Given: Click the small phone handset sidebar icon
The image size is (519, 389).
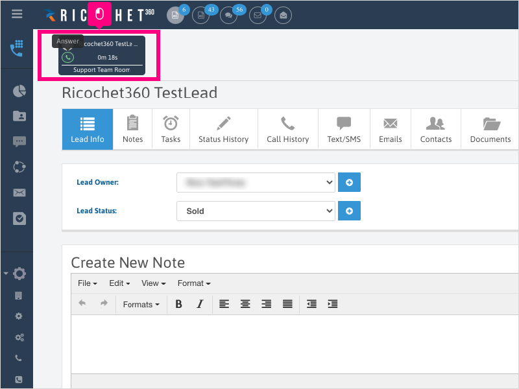Looking at the screenshot, I should (19, 358).
